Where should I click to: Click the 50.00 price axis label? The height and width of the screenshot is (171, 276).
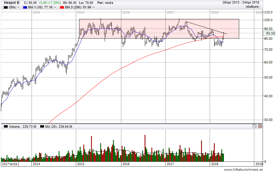coord(269,77)
